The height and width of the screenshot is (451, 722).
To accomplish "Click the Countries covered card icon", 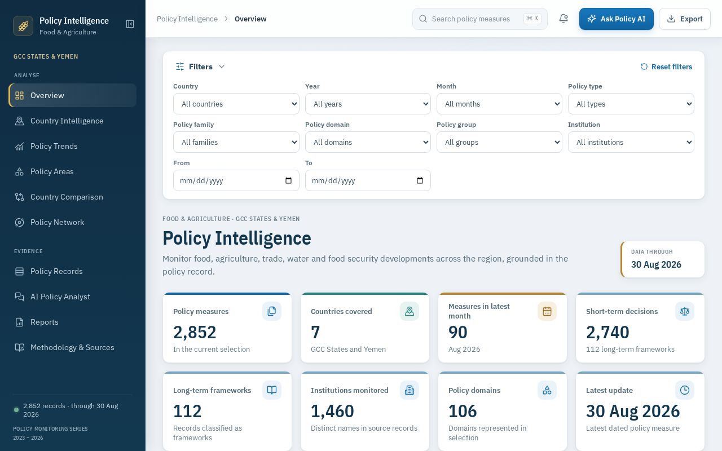I will pos(410,311).
